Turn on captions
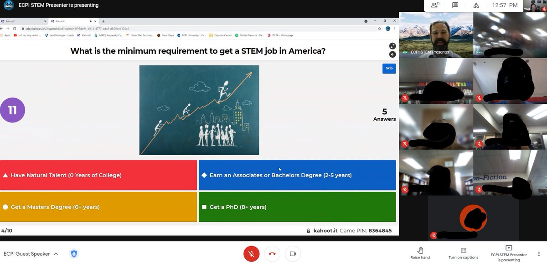The image size is (547, 263). pyautogui.click(x=464, y=253)
